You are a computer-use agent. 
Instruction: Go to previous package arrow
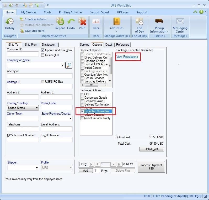[x=97, y=164]
